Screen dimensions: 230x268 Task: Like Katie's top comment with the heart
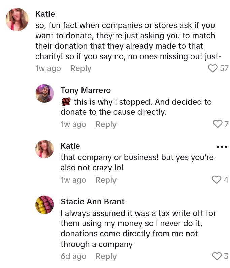[213, 68]
